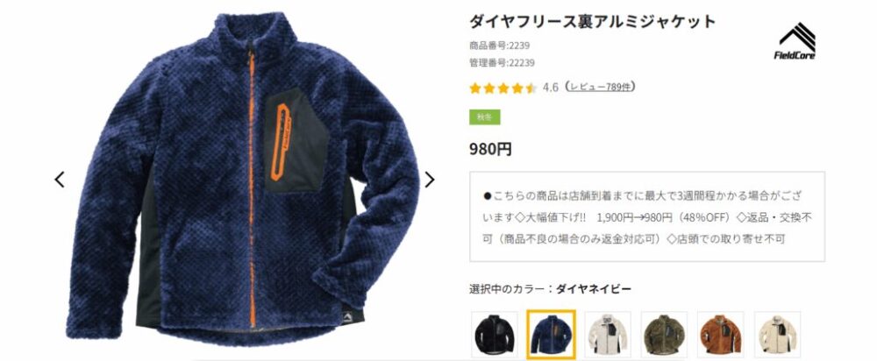Image resolution: width=877 pixels, height=361 pixels.
Task: Pick the beige jacket beside the orange one
Action: pos(777,334)
